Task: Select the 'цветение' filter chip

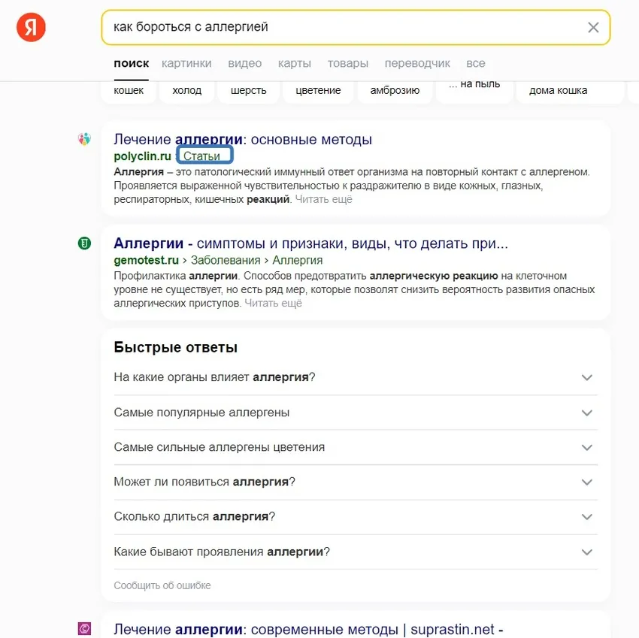Action: click(318, 89)
